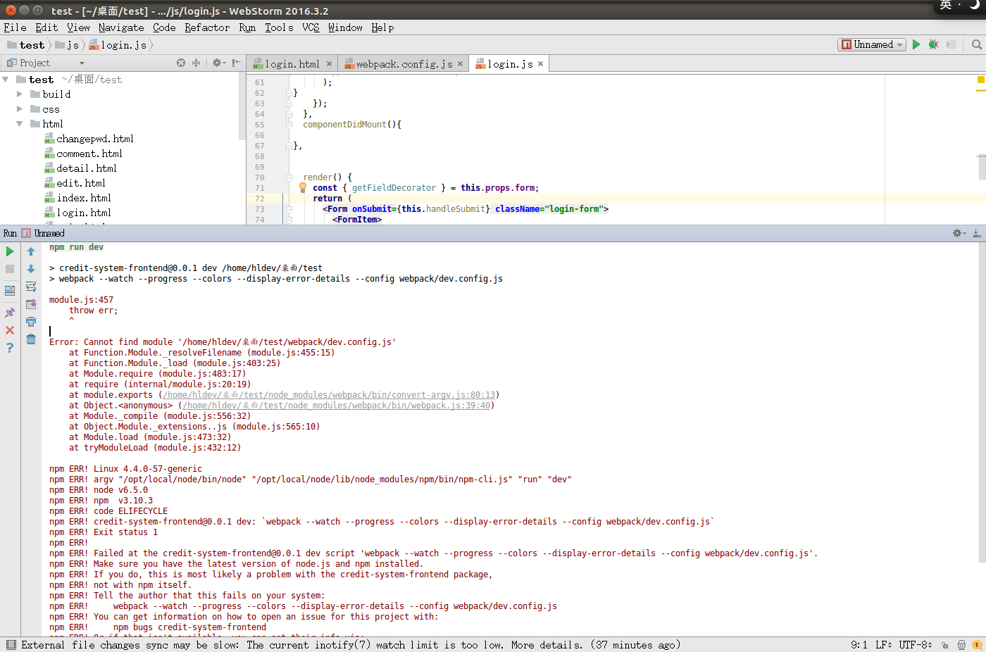Toggle soft-wrap in console output

click(31, 287)
